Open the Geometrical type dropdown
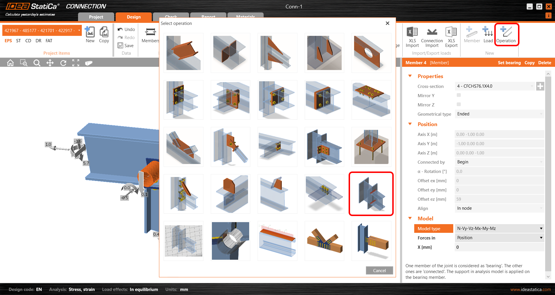555x295 pixels. point(499,114)
